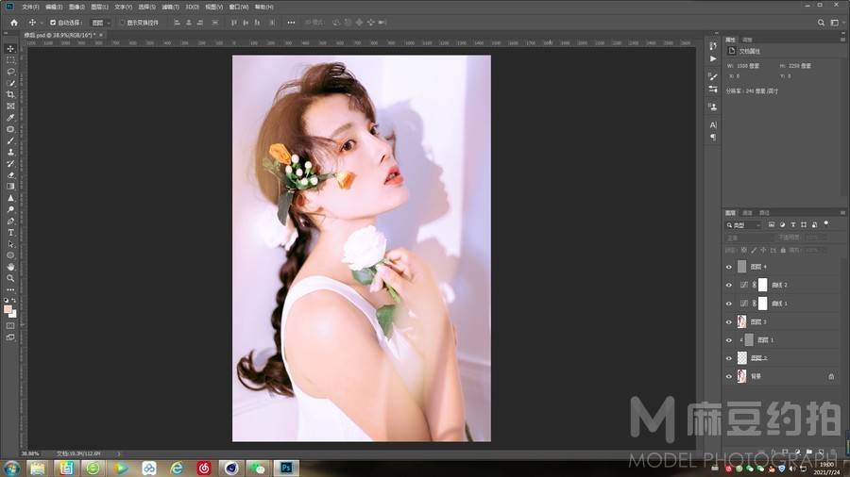Select the Zoom magnifier tool
This screenshot has width=850, height=477.
click(10, 278)
